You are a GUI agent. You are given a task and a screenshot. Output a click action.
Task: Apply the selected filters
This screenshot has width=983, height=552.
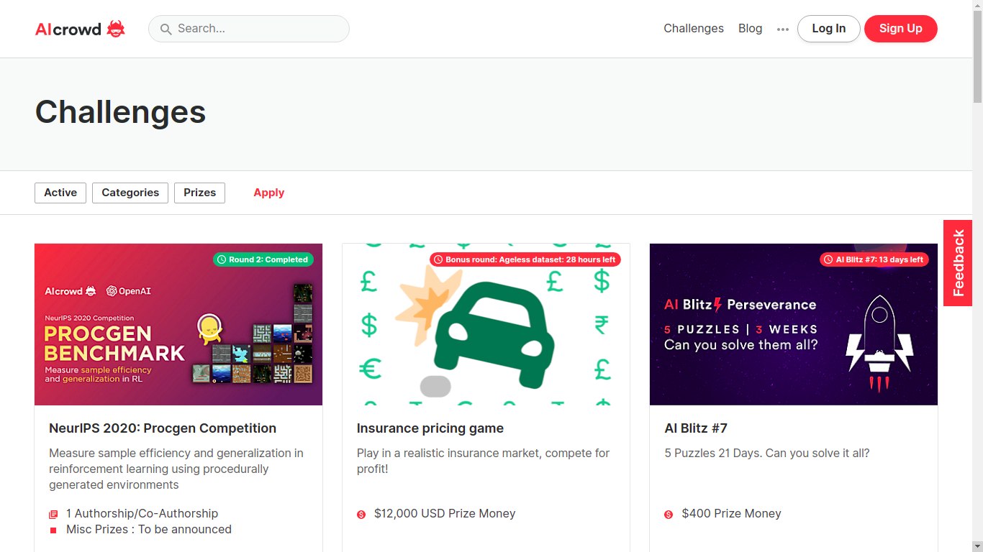(269, 193)
